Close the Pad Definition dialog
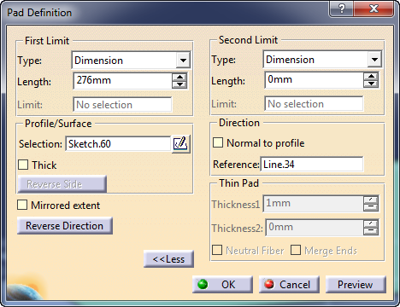Screen dimensions: 400x307 tap(374, 9)
